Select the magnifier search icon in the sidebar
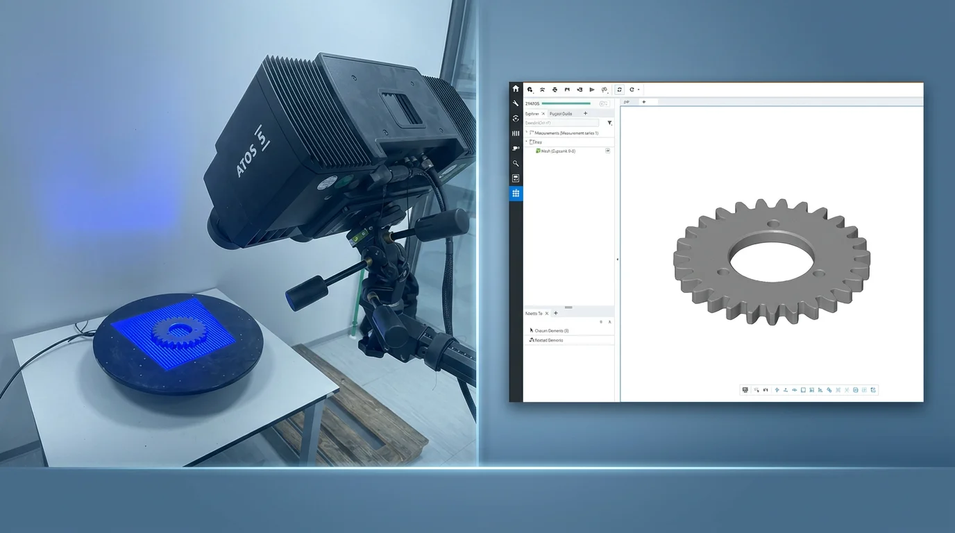 (x=516, y=164)
